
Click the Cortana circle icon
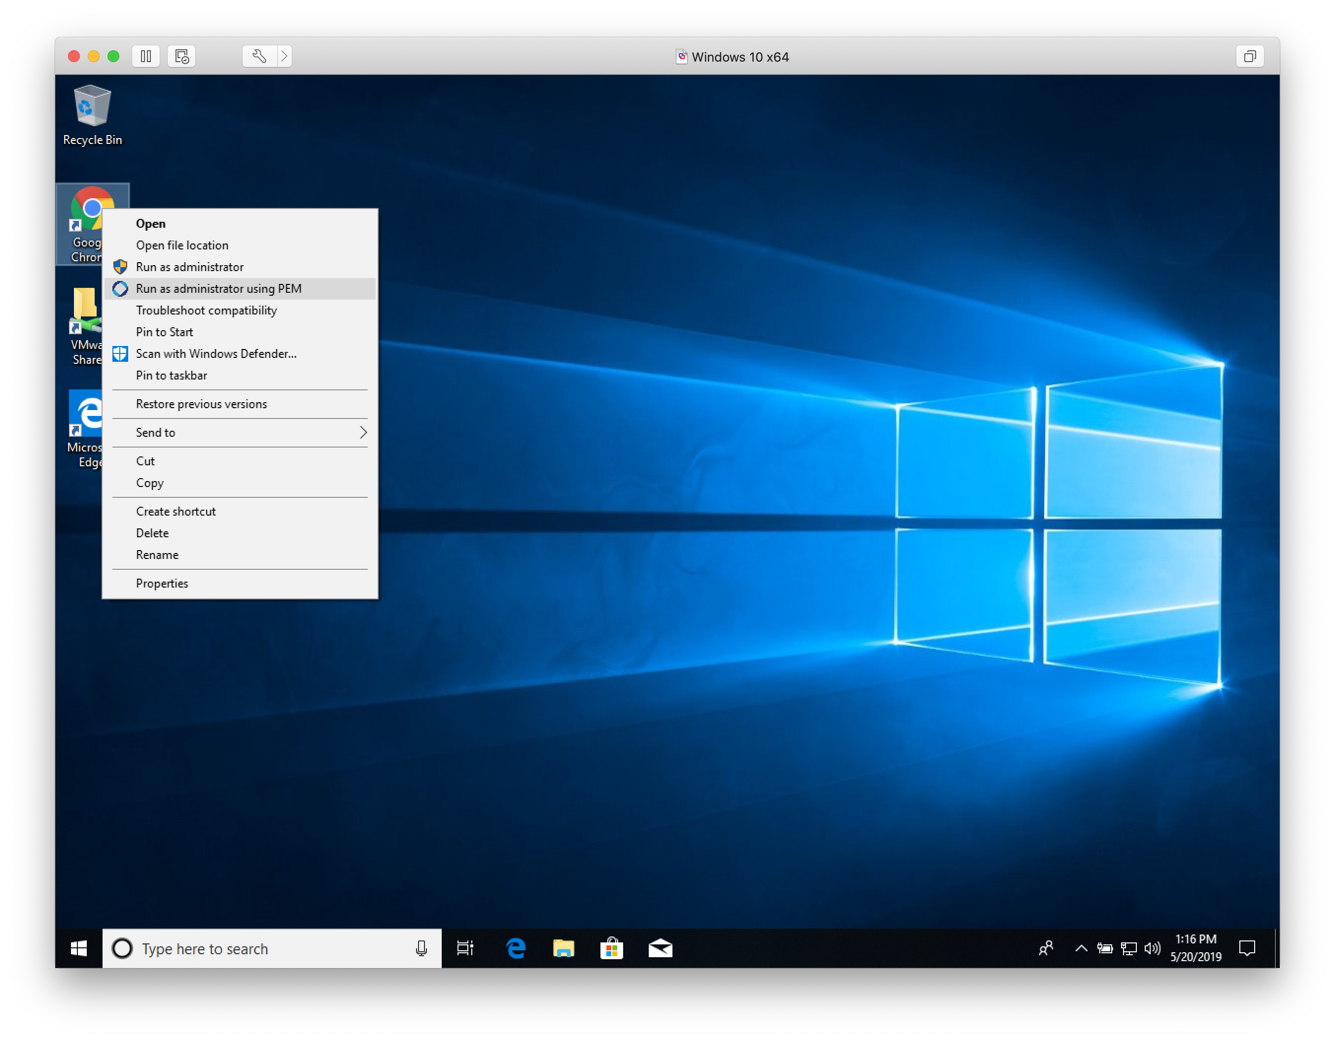tap(122, 948)
